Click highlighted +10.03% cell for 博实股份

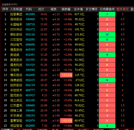point(66,75)
